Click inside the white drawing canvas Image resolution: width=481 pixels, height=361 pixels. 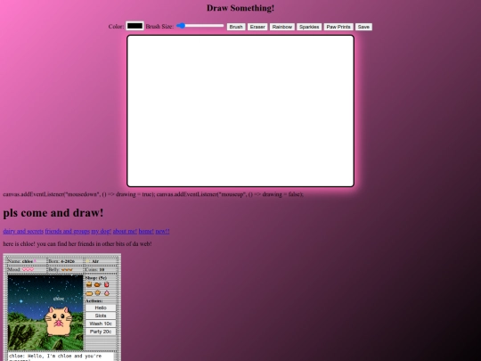pos(240,111)
